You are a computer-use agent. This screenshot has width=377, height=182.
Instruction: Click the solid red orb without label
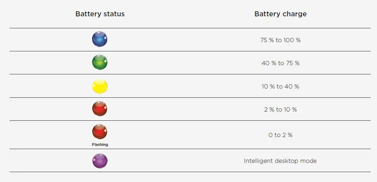[x=99, y=109]
